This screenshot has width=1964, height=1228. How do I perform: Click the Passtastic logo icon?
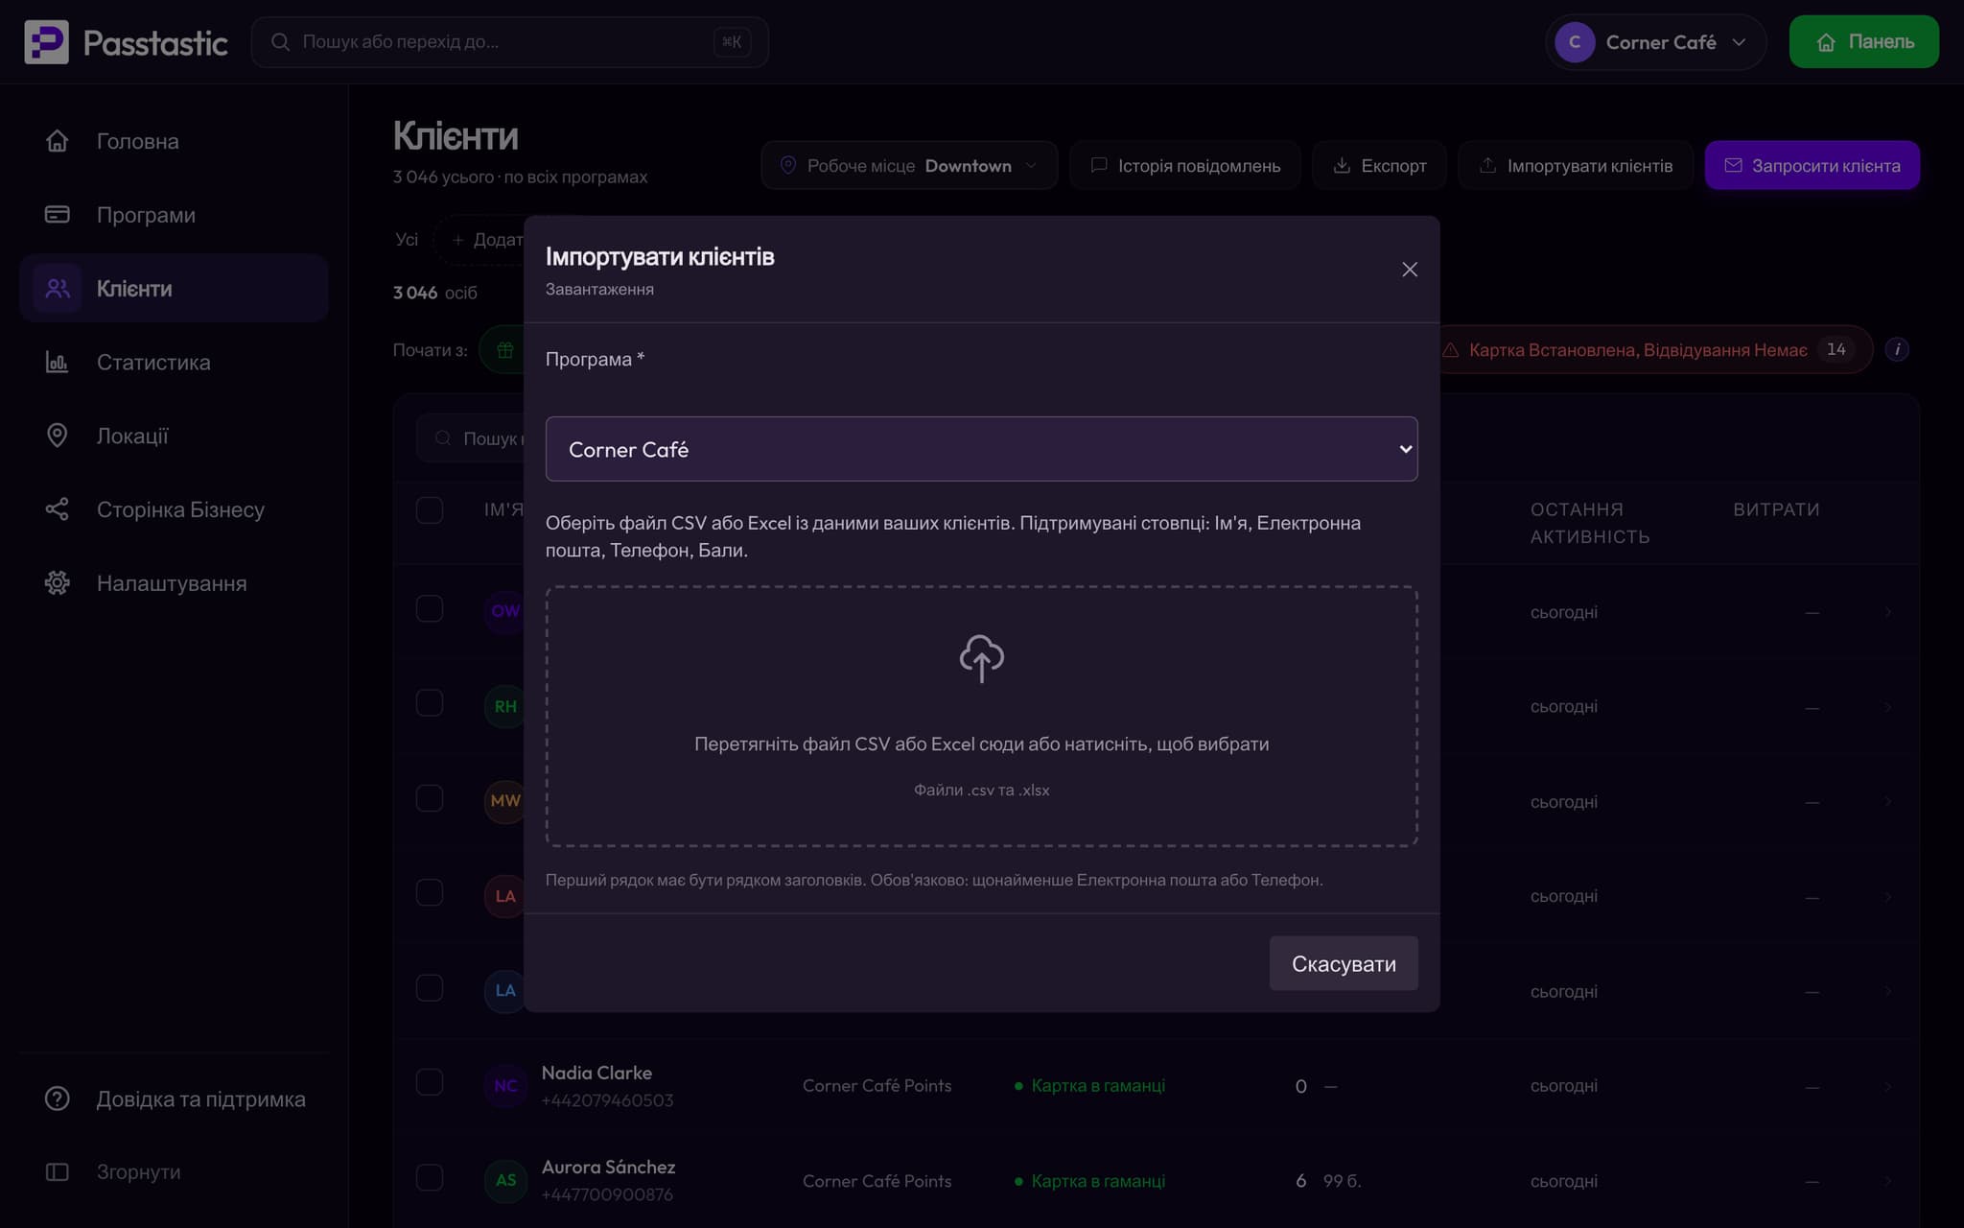click(x=46, y=42)
